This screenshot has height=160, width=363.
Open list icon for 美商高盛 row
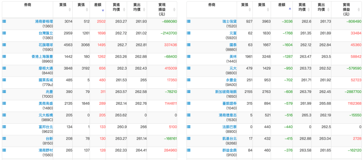[x=4, y=103]
